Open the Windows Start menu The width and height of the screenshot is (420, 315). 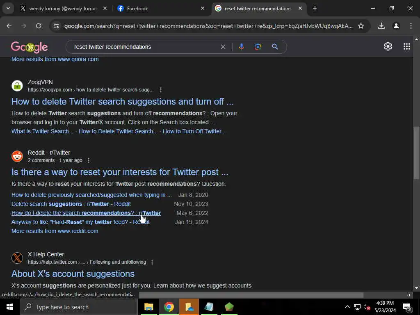coord(10,307)
